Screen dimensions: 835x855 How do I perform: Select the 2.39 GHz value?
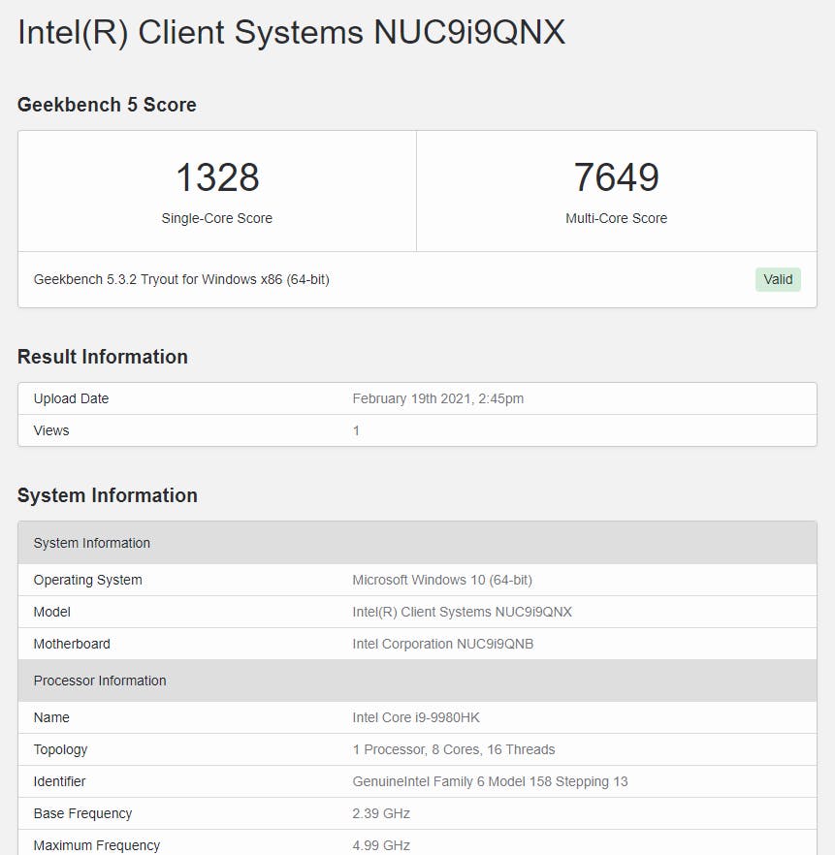(381, 813)
